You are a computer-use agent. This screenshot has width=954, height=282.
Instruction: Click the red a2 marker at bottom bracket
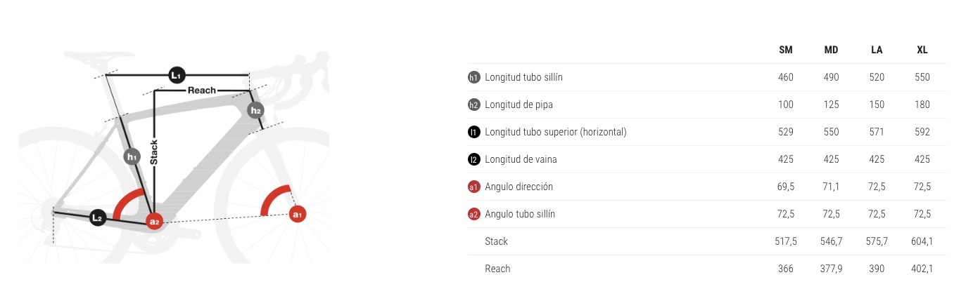(154, 221)
